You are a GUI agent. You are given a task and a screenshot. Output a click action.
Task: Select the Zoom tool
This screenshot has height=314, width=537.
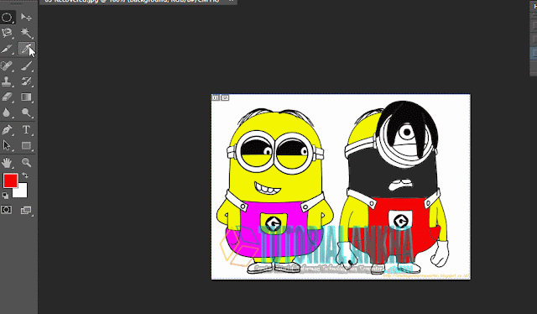point(26,162)
